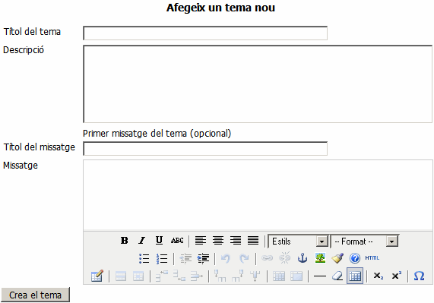Align text left
This screenshot has width=434, height=303.
click(201, 241)
